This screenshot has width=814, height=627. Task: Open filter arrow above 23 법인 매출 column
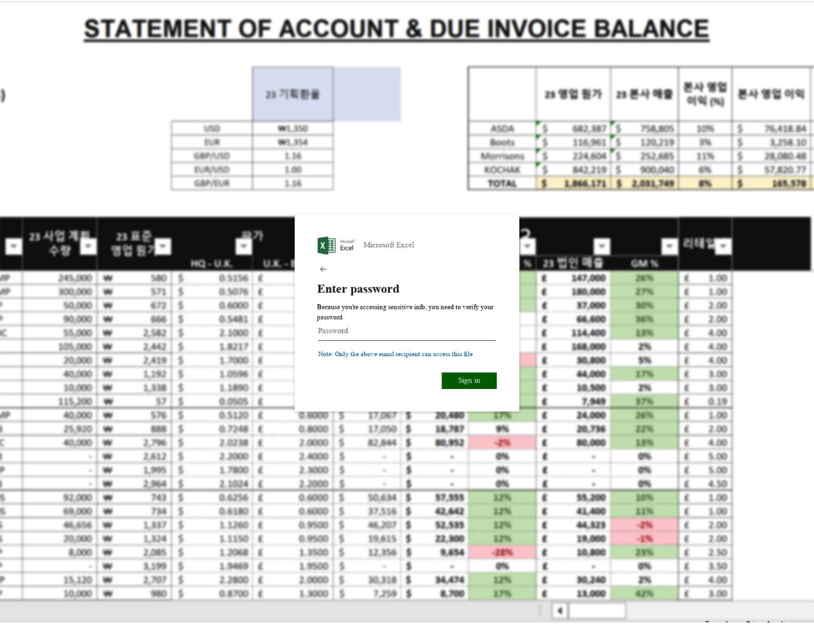[x=602, y=246]
